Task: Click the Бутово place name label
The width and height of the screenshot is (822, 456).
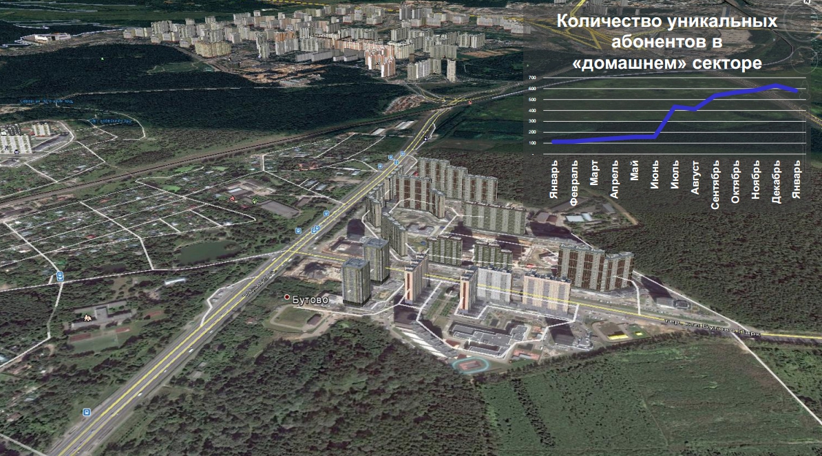Action: click(x=307, y=300)
